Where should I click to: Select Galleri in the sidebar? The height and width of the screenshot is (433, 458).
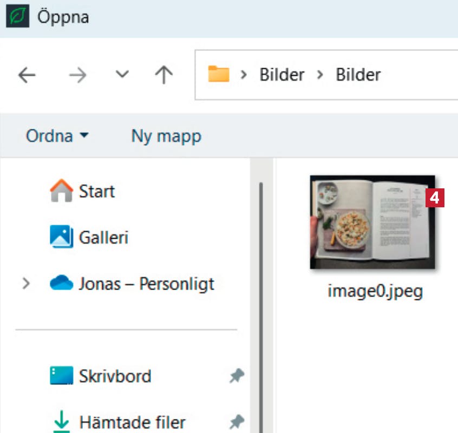click(103, 237)
